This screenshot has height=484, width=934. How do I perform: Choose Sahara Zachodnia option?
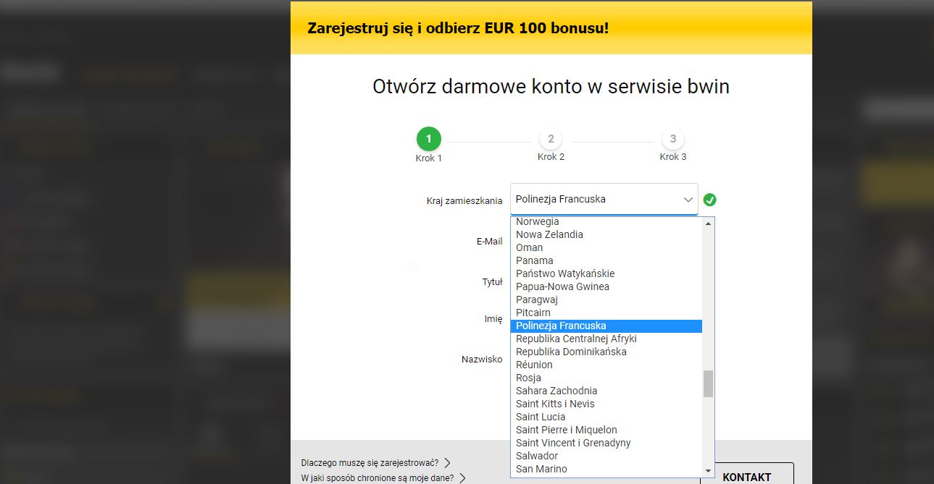[x=606, y=391]
